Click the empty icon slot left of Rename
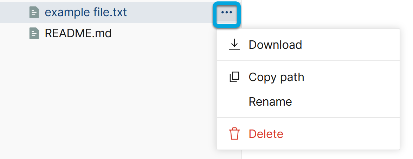This screenshot has height=159, width=413. 234,102
